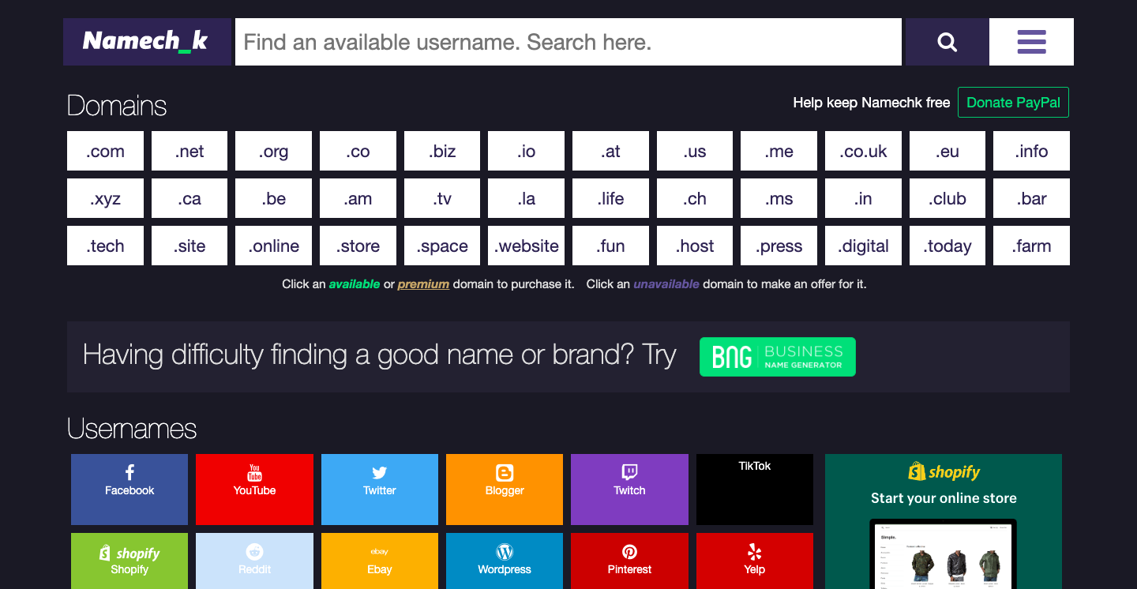Select the .co domain box
Image resolution: width=1137 pixels, height=589 pixels.
pyautogui.click(x=358, y=151)
